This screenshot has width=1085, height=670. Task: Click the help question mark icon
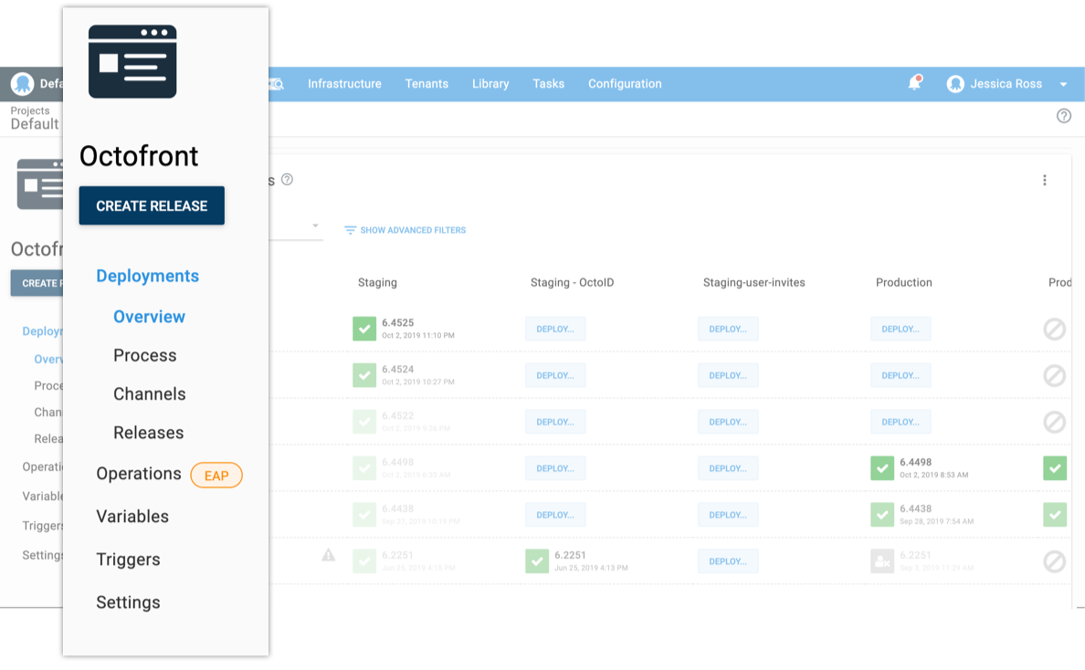pos(1063,116)
